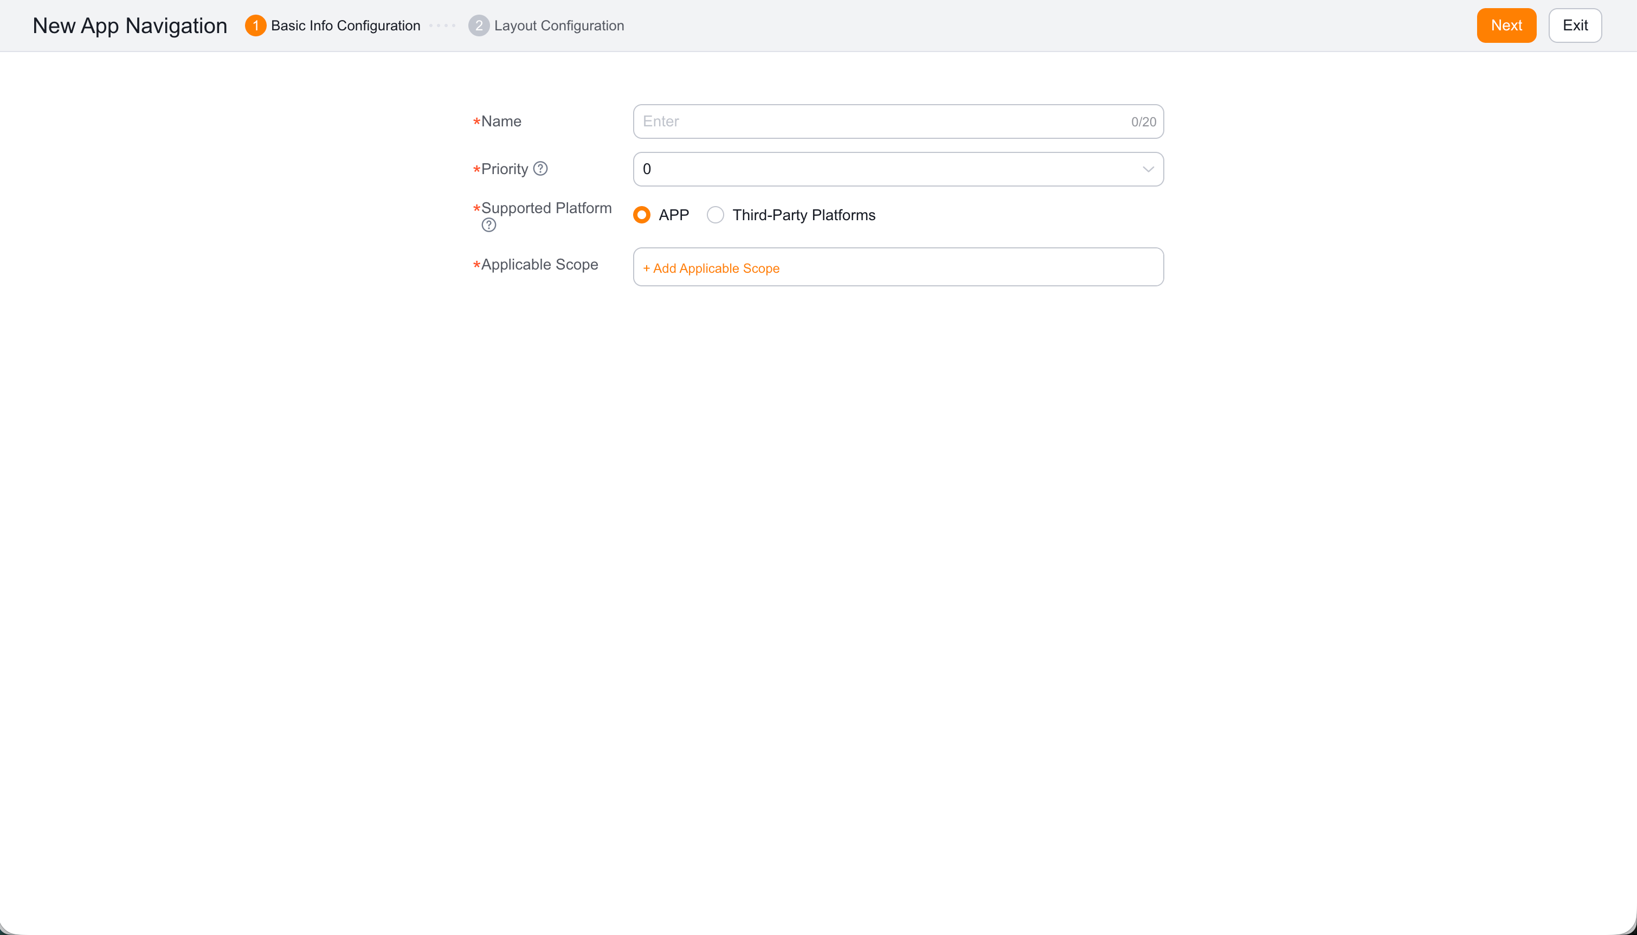Image resolution: width=1637 pixels, height=935 pixels.
Task: Click the Name field label
Action: coord(501,121)
